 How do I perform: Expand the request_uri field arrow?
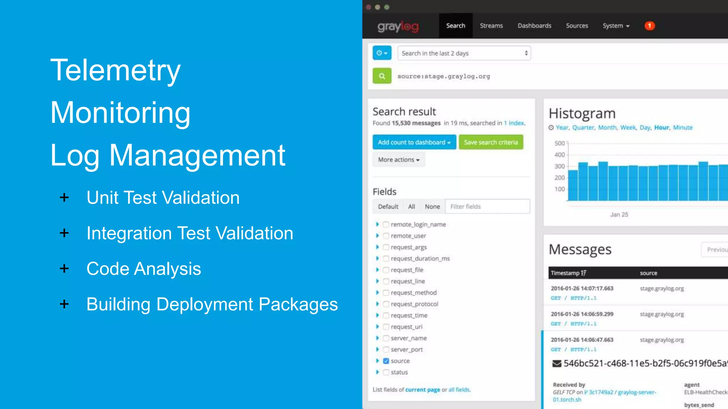378,327
